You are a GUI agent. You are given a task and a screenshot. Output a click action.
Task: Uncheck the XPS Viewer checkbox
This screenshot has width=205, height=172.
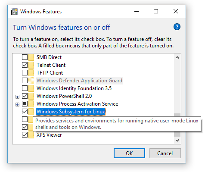[x=25, y=135]
